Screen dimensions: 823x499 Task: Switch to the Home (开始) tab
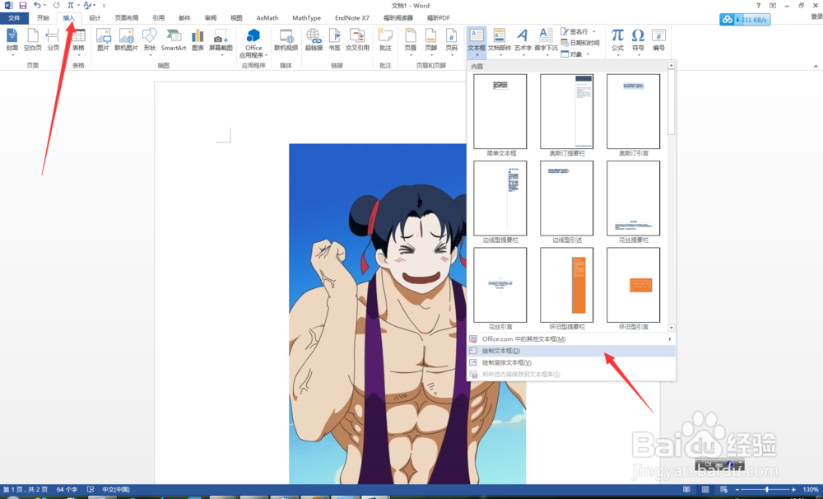click(43, 18)
